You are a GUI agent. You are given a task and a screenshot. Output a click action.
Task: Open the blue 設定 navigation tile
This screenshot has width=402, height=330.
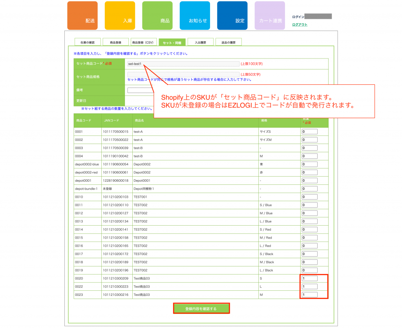coord(232,16)
